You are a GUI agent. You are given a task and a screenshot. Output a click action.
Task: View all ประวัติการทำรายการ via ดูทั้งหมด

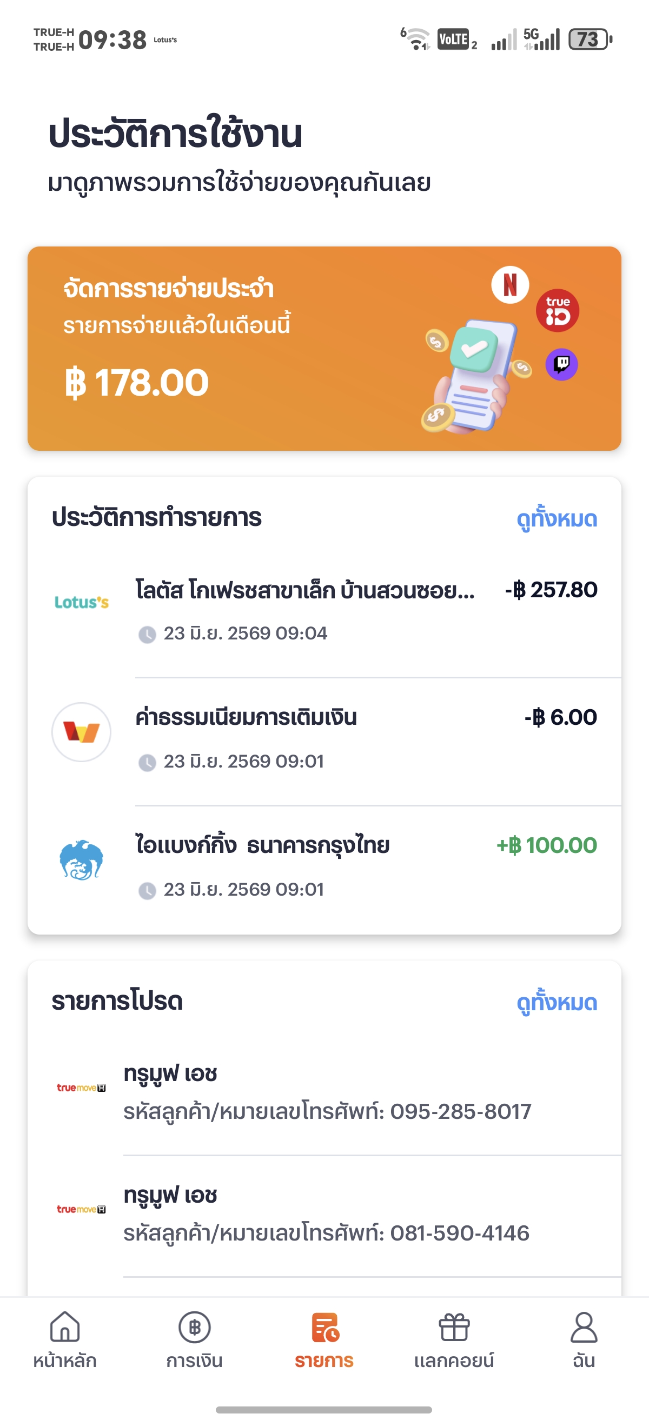(x=557, y=518)
